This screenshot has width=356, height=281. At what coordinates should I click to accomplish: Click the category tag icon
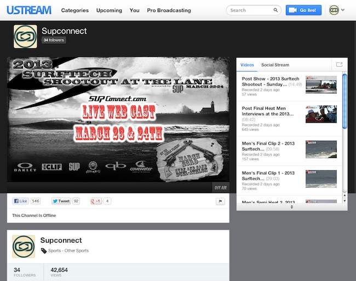44,251
